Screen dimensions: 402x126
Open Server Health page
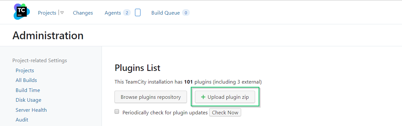click(x=31, y=110)
